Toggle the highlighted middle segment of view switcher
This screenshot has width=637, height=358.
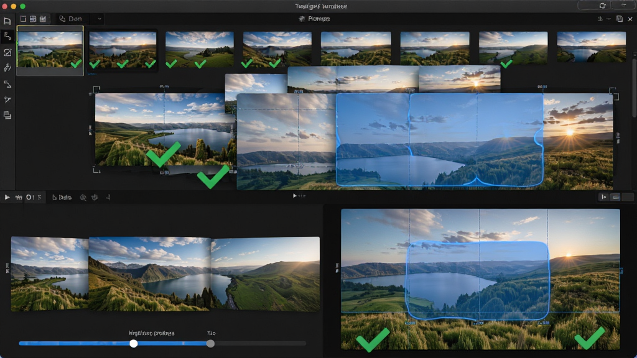click(616, 197)
